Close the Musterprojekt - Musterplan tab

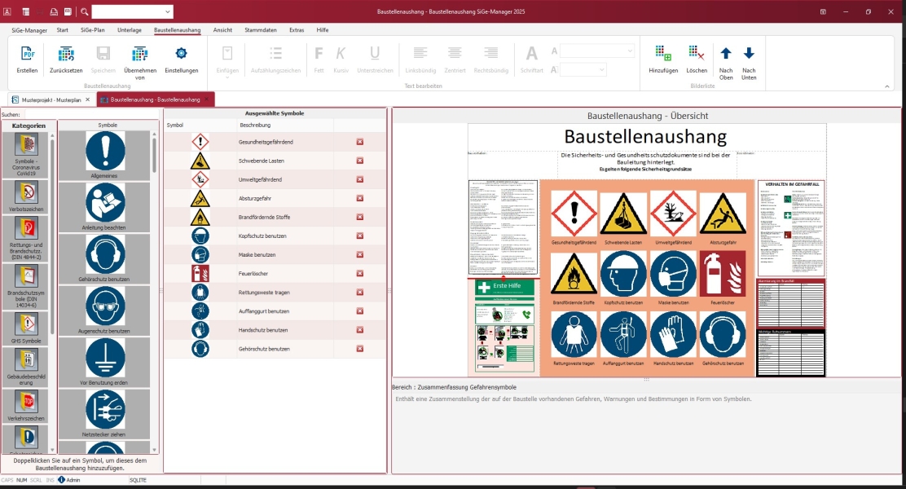(x=88, y=99)
